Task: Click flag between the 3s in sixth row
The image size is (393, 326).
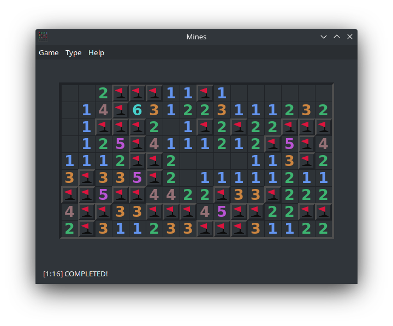Action: (x=86, y=178)
